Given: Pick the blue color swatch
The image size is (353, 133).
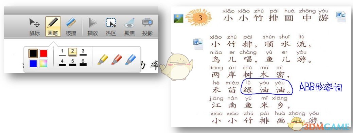Looking at the screenshot, I should [33, 64].
